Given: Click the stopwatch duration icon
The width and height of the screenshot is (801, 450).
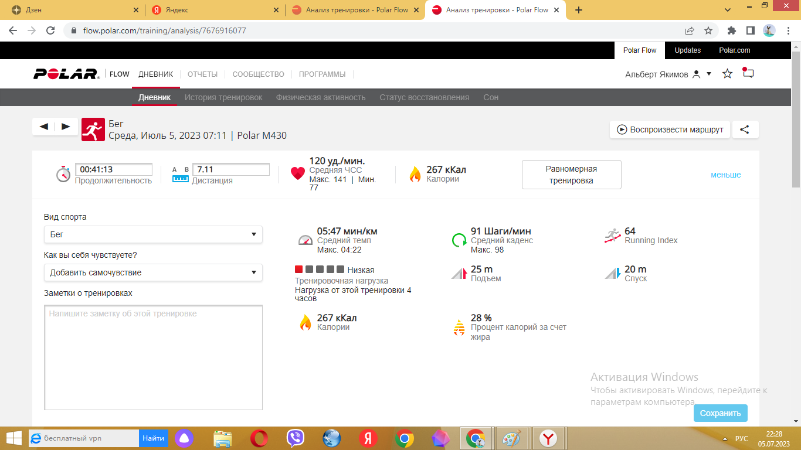Looking at the screenshot, I should (63, 174).
